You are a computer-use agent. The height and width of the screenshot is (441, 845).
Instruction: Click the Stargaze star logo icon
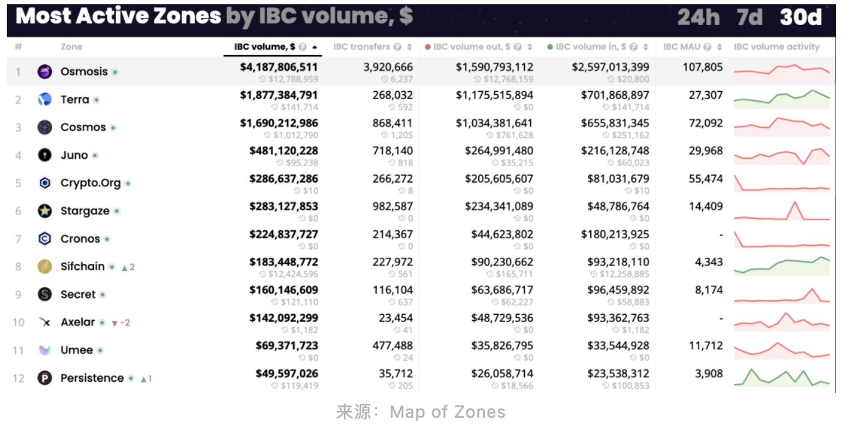click(x=45, y=211)
